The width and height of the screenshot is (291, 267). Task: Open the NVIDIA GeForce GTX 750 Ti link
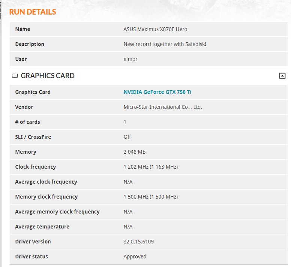tap(157, 92)
